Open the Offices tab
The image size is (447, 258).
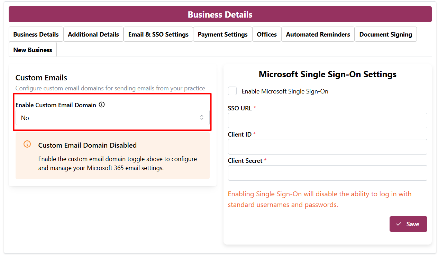click(x=267, y=34)
